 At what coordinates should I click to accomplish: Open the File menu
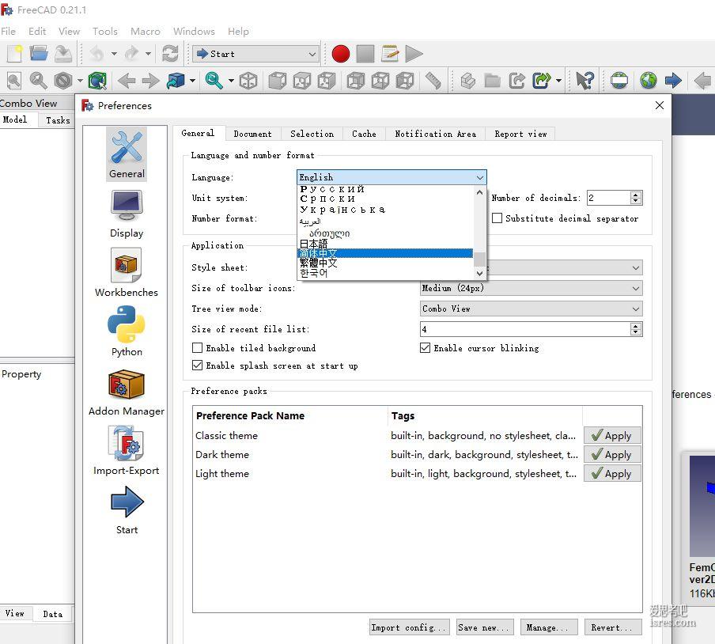click(x=8, y=32)
